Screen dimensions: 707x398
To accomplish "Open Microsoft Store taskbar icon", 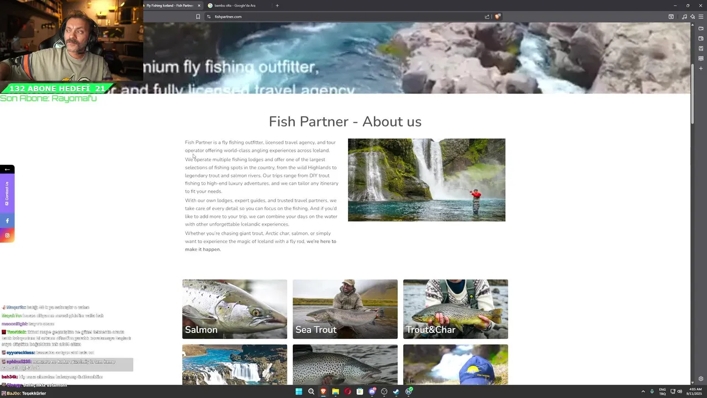I will pyautogui.click(x=360, y=391).
